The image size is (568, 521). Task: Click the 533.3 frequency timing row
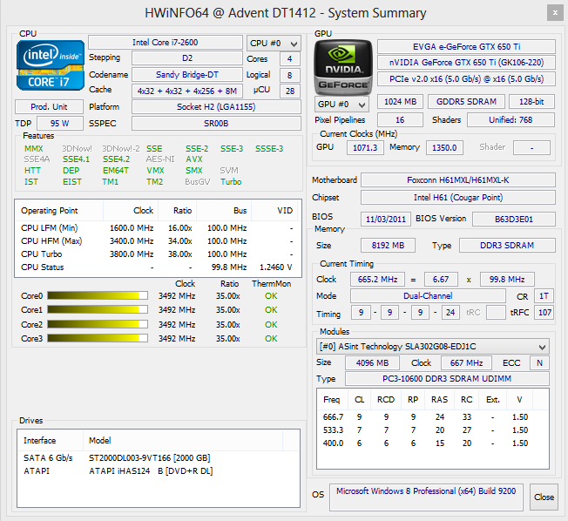coord(432,430)
